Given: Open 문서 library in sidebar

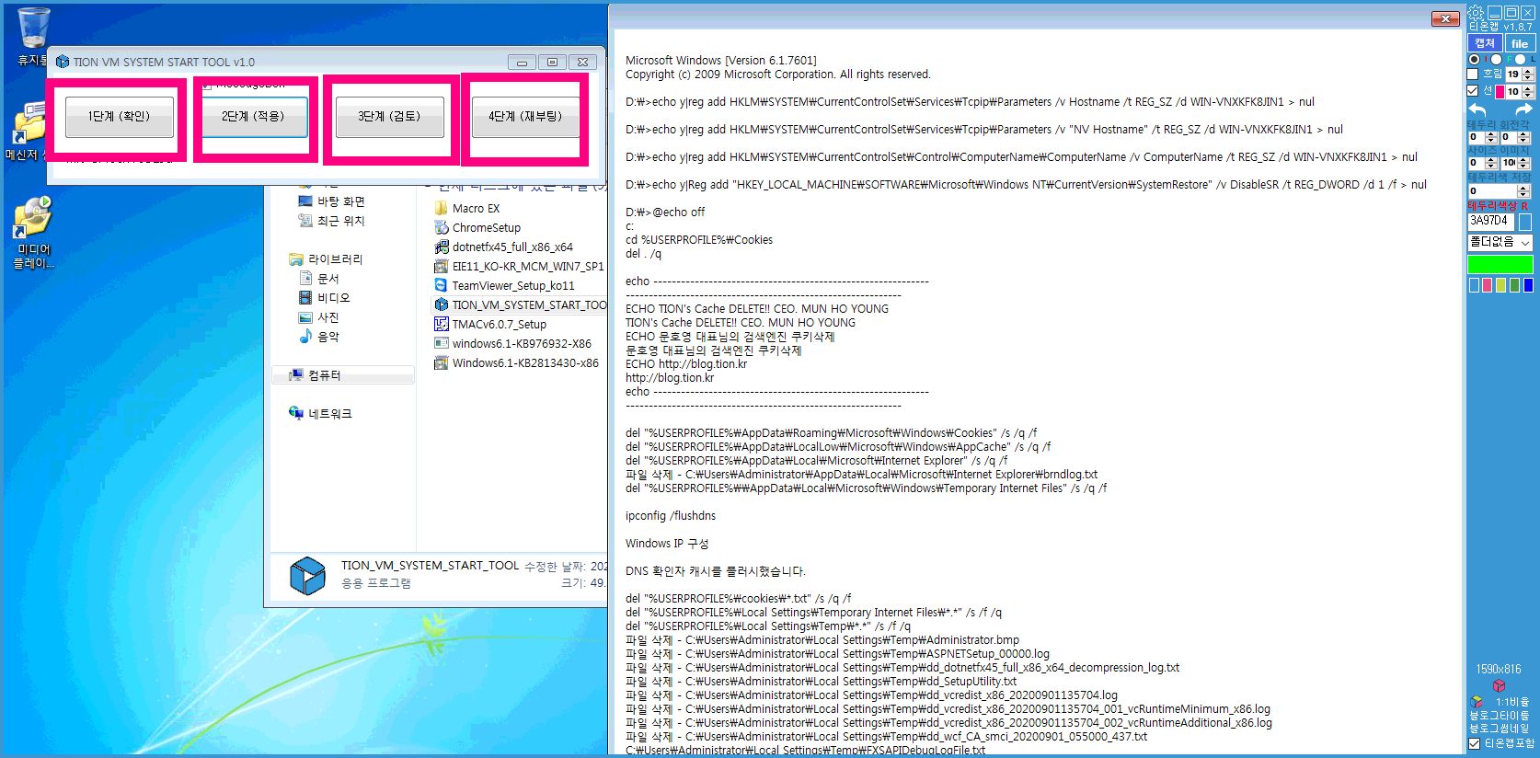Looking at the screenshot, I should pyautogui.click(x=319, y=278).
